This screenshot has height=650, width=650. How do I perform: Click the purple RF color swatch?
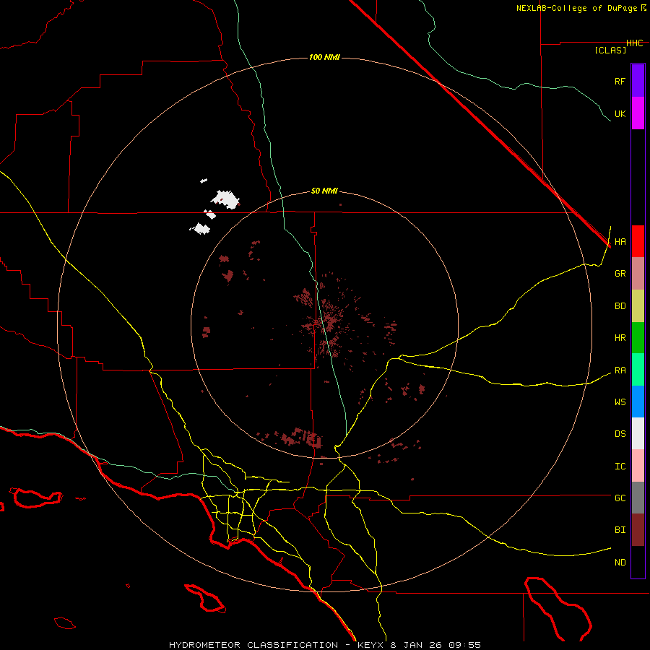pyautogui.click(x=638, y=80)
